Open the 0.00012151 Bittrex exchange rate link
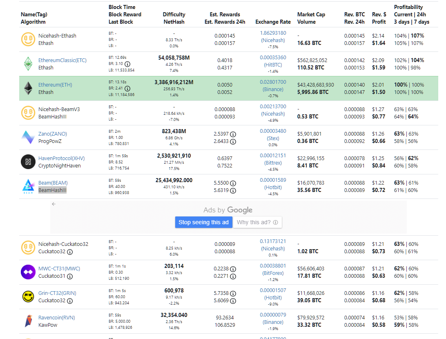446x339 pixels. click(273, 159)
